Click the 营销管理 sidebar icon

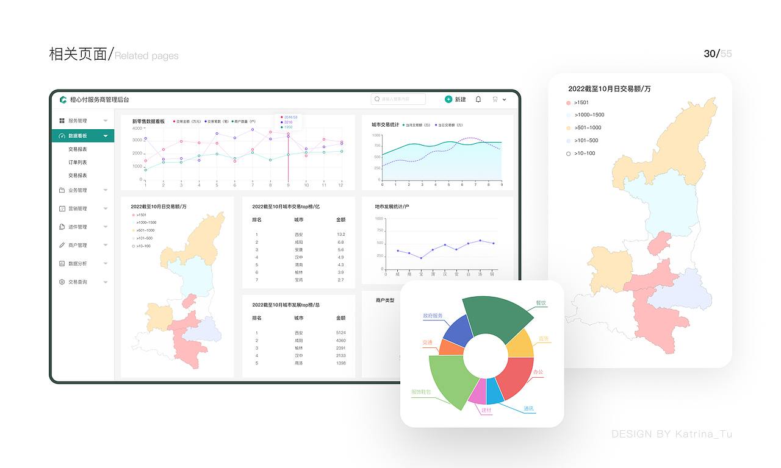coord(62,208)
